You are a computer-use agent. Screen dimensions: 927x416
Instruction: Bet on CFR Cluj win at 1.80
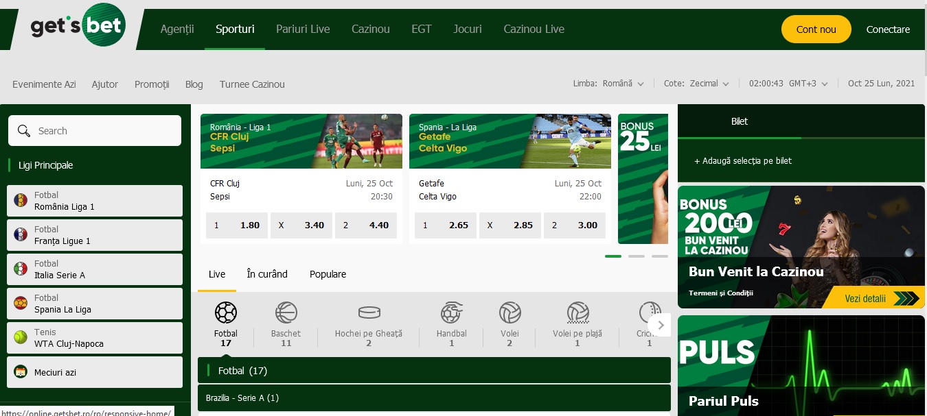coord(237,225)
